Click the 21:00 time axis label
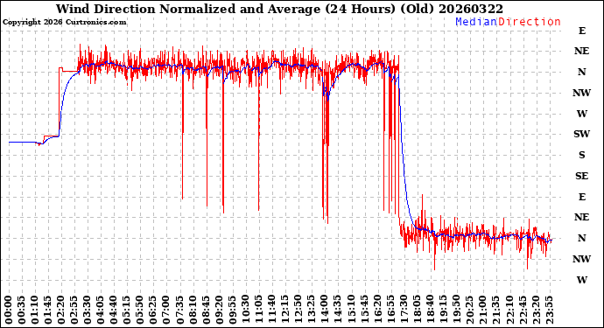The height and width of the screenshot is (328, 604). click(x=482, y=311)
